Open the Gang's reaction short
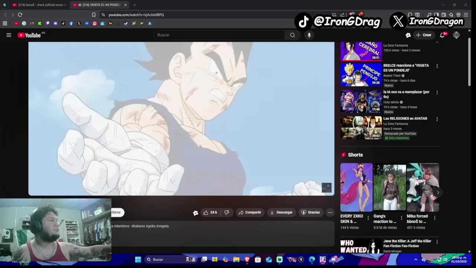Viewport: 476px width, 268px height. (x=389, y=187)
